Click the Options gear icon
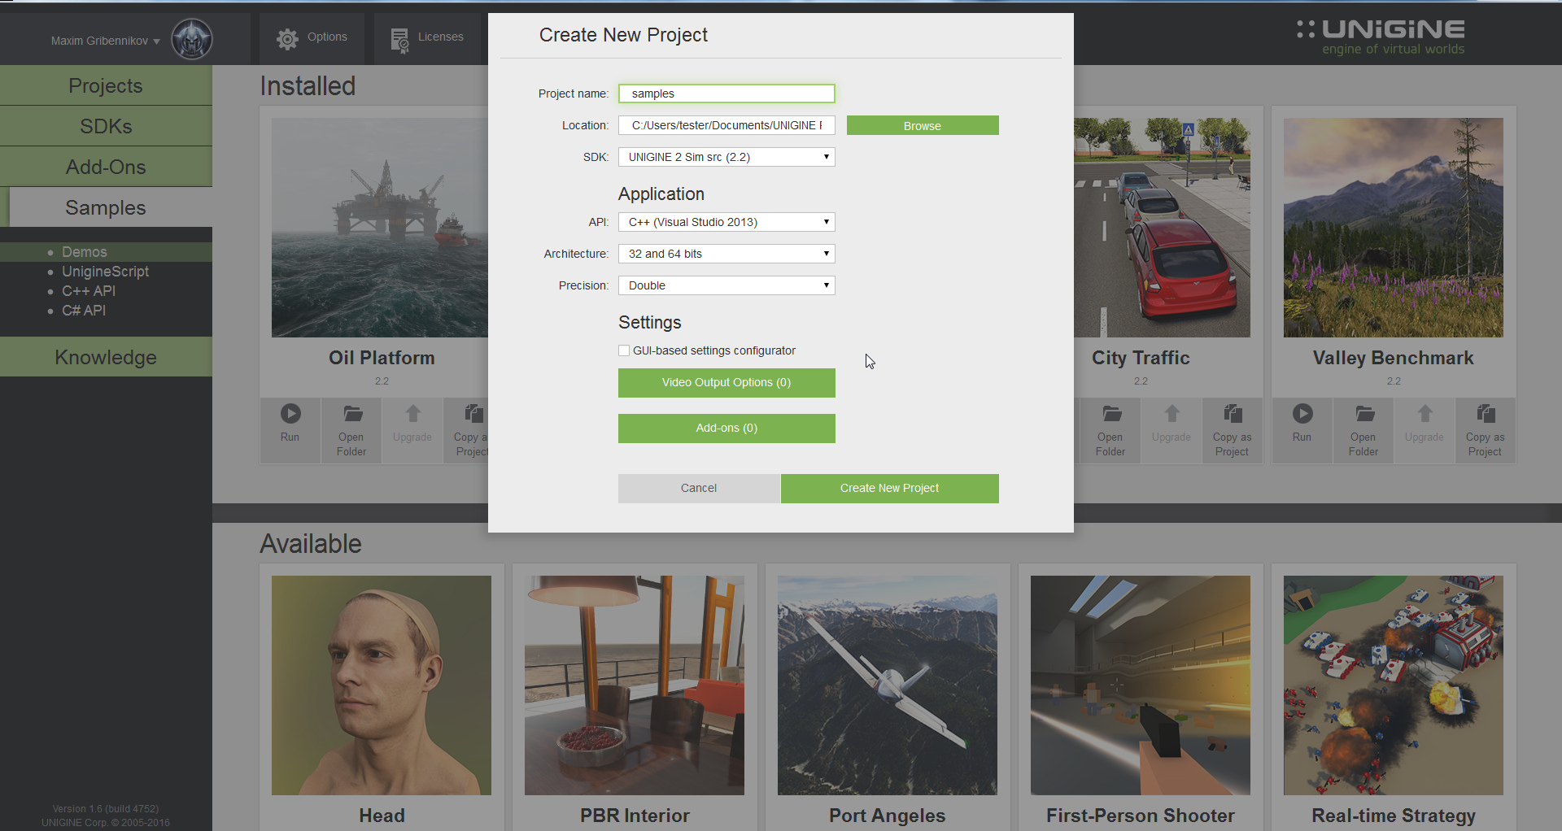This screenshot has height=831, width=1562. pyautogui.click(x=287, y=39)
